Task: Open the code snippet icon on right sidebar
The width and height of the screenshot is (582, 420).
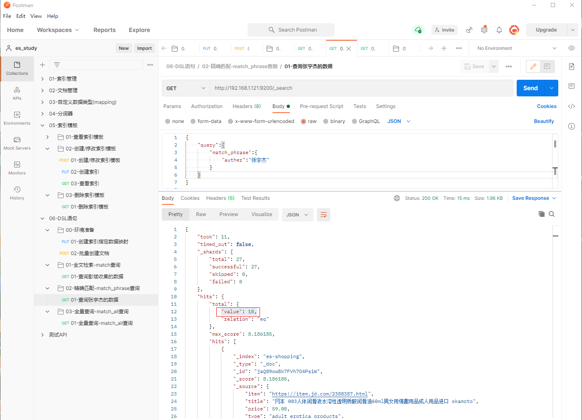Action: [572, 106]
